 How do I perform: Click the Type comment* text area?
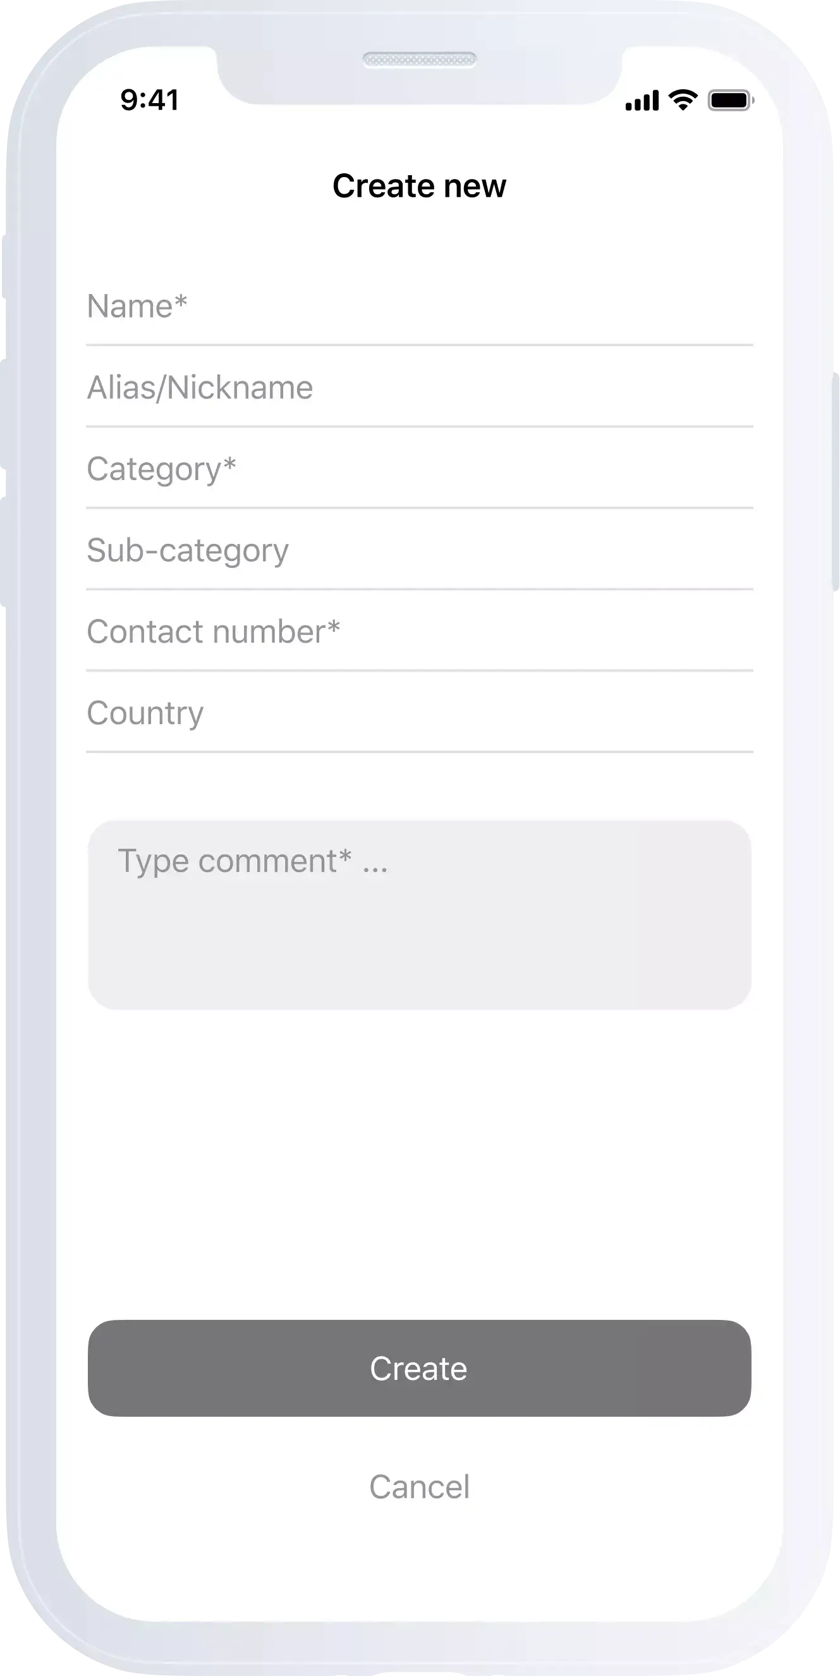tap(419, 915)
